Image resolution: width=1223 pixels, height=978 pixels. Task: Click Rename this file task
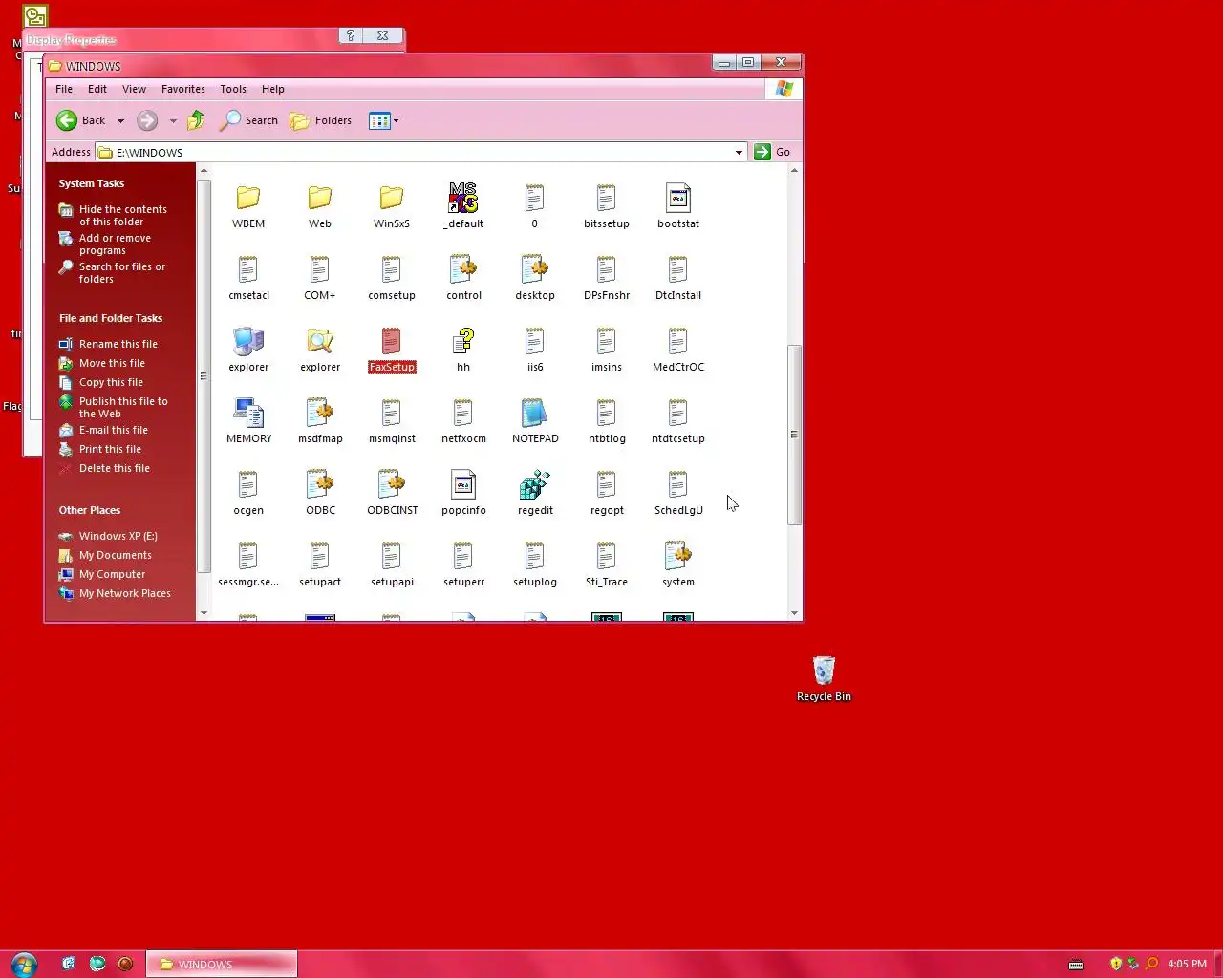click(x=118, y=344)
